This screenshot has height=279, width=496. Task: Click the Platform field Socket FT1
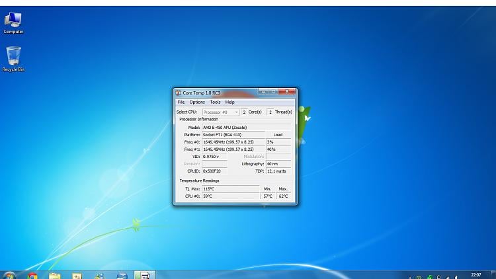pos(233,135)
